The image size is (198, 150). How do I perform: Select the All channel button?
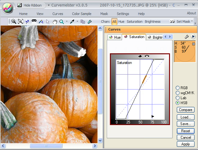[114, 22]
